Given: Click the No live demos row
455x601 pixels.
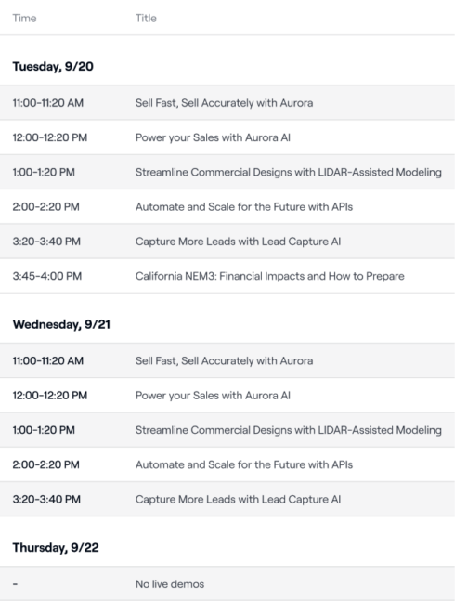Looking at the screenshot, I should click(227, 583).
